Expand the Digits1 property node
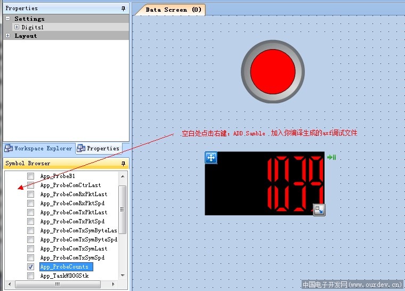 pyautogui.click(x=17, y=27)
